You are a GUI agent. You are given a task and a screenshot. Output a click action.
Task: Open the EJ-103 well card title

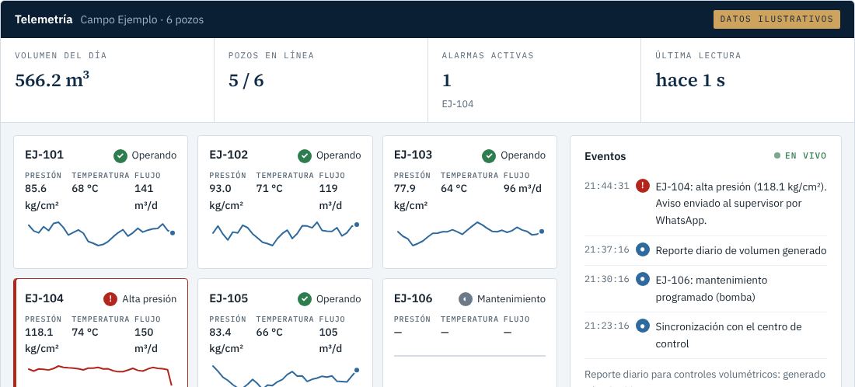tap(413, 155)
